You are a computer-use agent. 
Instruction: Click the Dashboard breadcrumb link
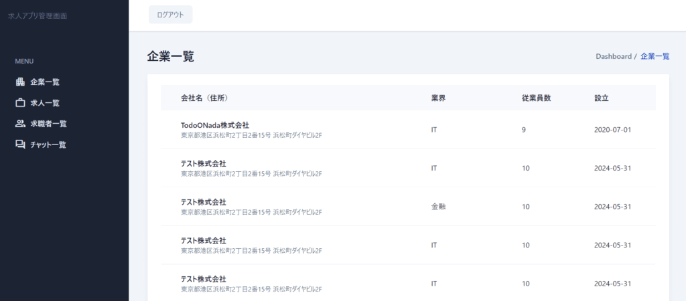pyautogui.click(x=613, y=57)
